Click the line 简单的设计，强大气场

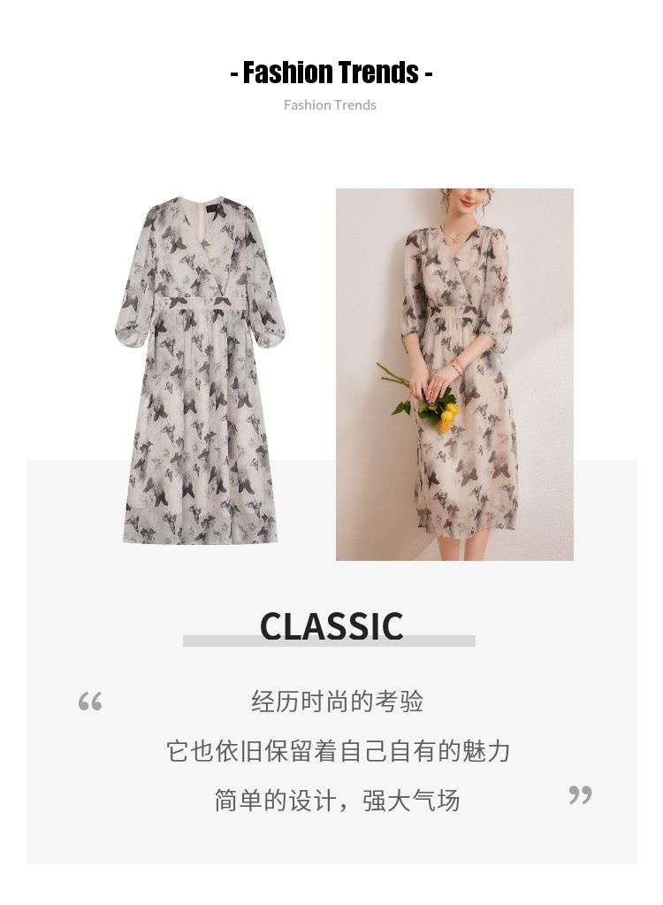point(338,801)
